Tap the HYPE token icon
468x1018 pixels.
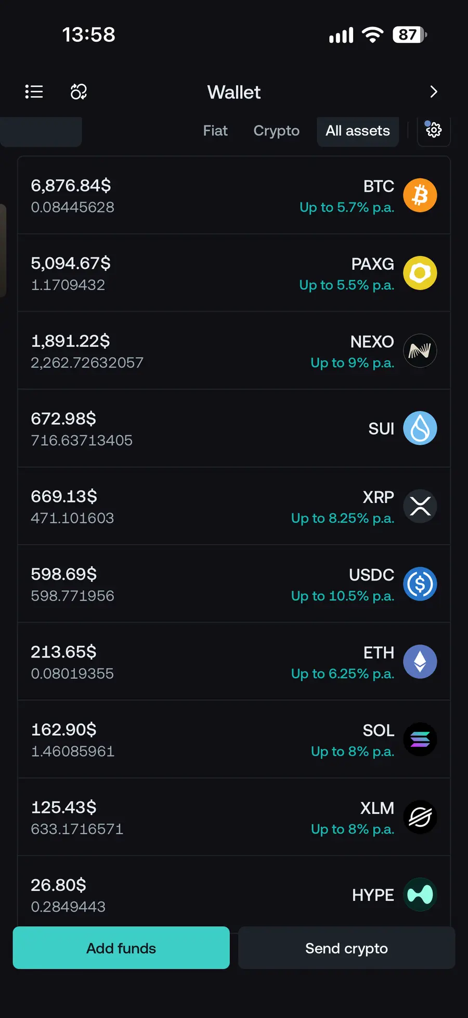[x=420, y=895]
